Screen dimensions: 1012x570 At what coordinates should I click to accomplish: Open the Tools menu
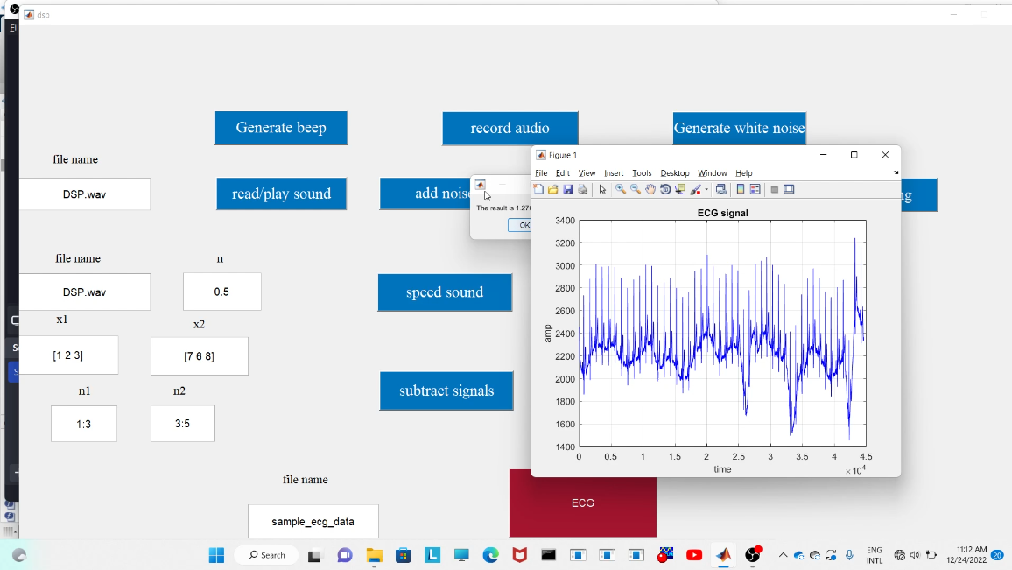[642, 172]
